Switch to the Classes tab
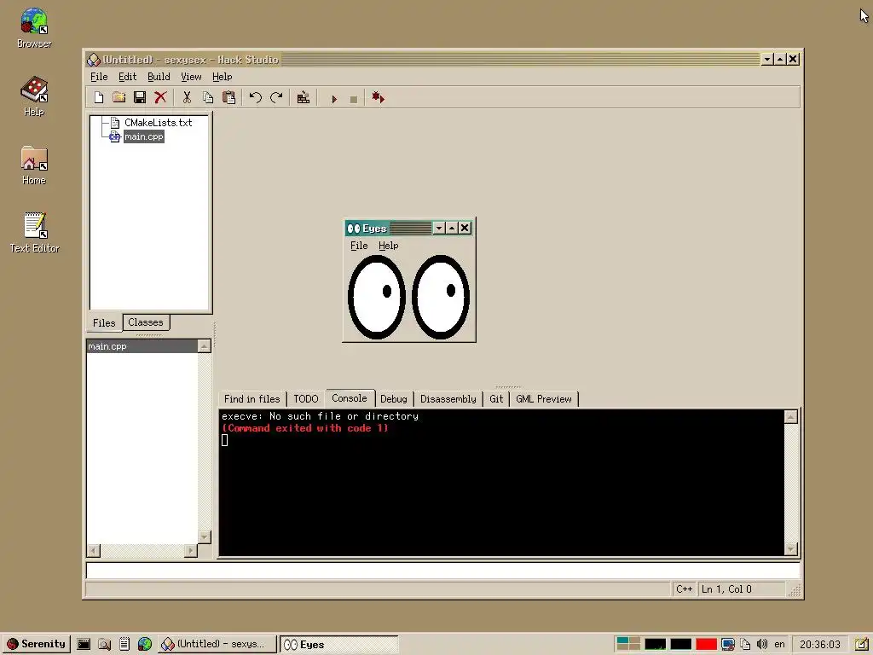Viewport: 873px width, 655px height. click(146, 322)
